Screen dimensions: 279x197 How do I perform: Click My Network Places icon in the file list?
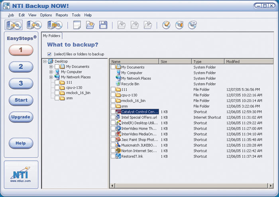click(x=118, y=78)
